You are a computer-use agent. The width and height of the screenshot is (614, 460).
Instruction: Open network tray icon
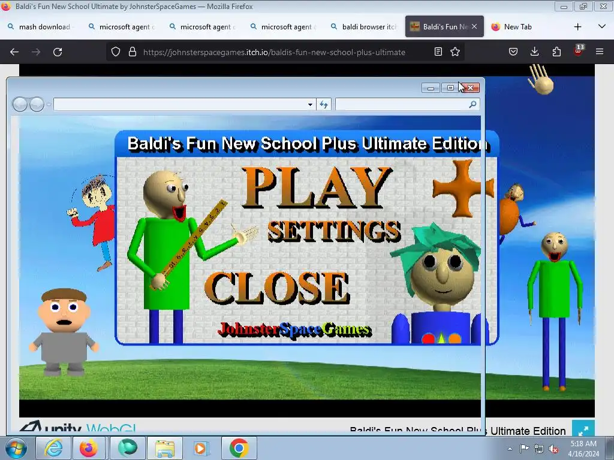pyautogui.click(x=539, y=449)
